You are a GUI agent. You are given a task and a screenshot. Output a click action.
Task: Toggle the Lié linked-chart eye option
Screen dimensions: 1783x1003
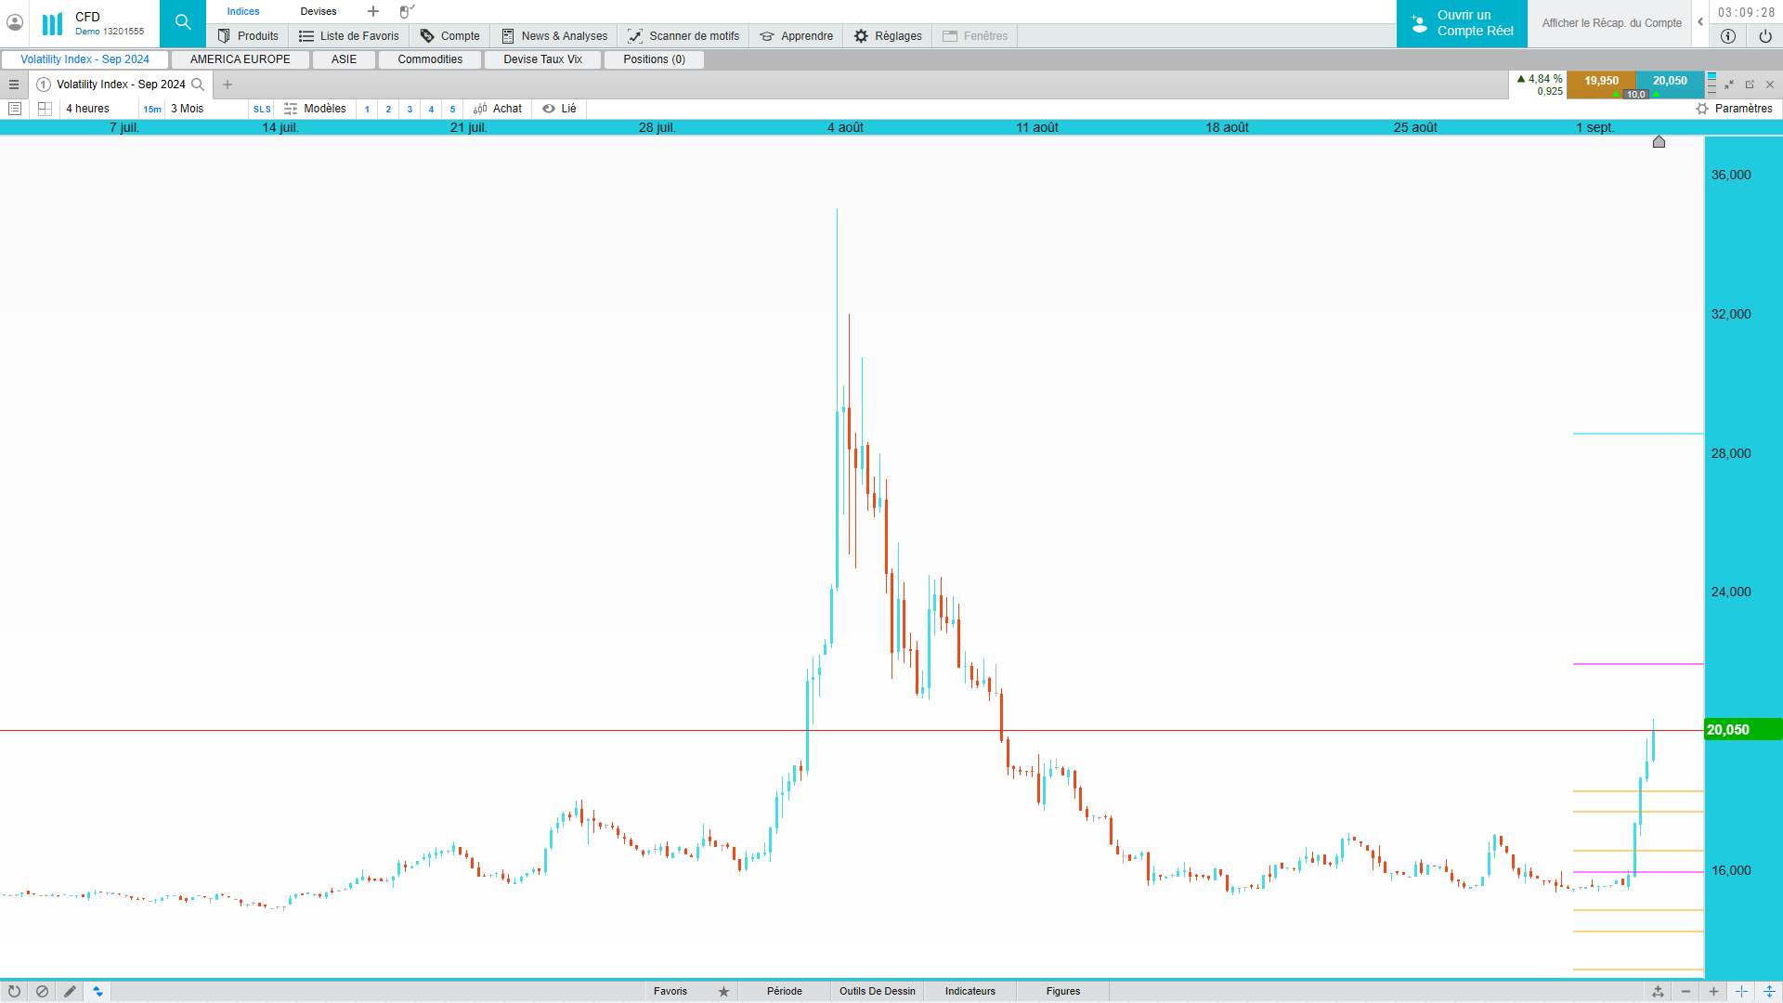(x=559, y=109)
